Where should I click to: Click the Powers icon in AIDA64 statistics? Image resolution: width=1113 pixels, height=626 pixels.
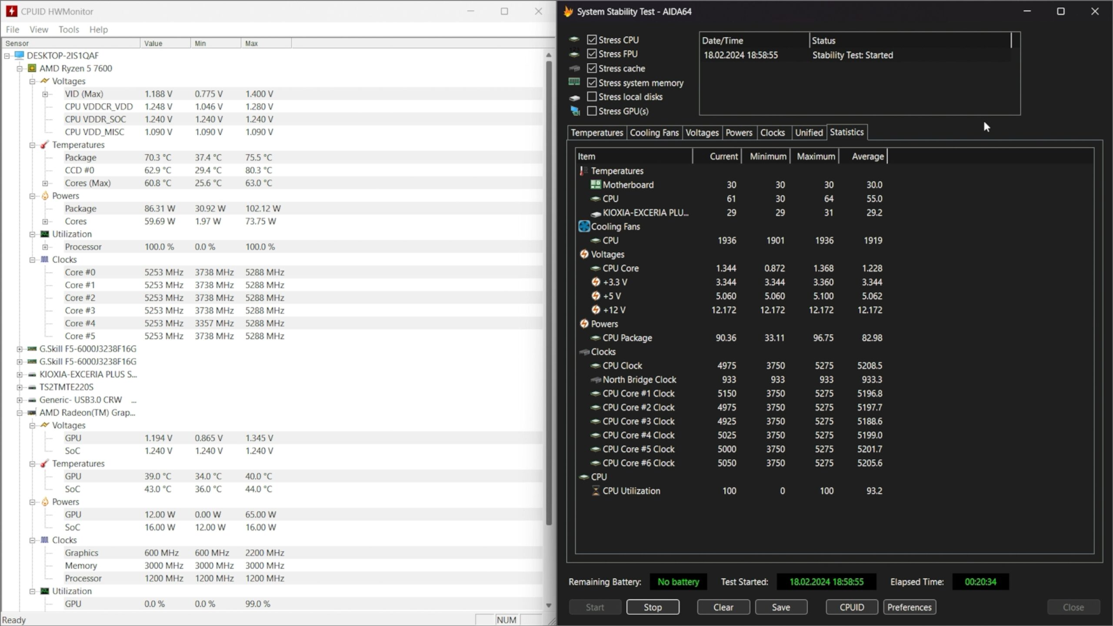584,323
